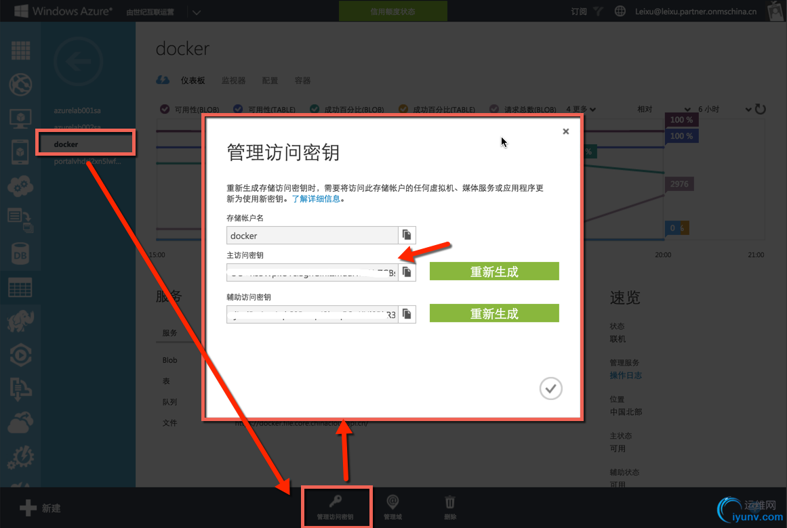Open Virtual Machines monitor icon in sidebar

click(20, 119)
